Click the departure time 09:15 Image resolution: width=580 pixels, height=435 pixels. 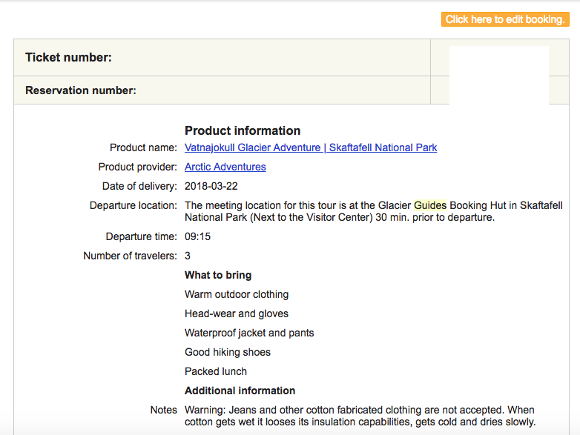[x=197, y=236]
